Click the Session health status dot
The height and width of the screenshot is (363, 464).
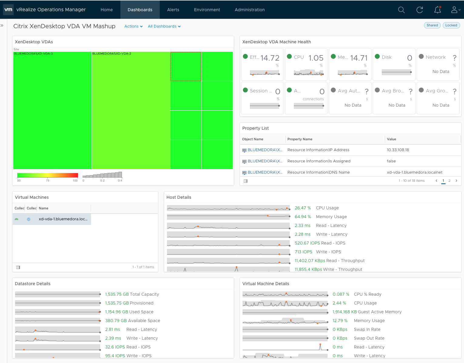tap(245, 90)
